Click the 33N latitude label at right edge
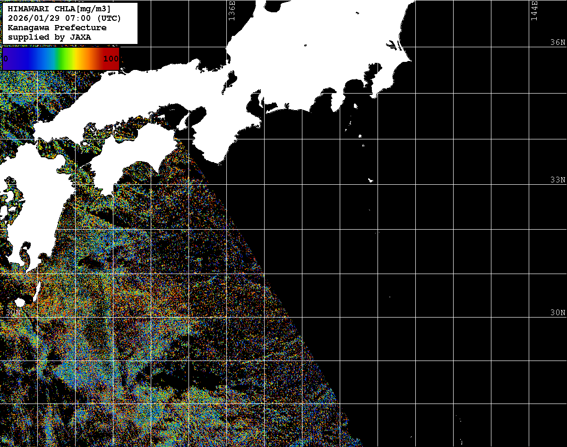 [558, 180]
